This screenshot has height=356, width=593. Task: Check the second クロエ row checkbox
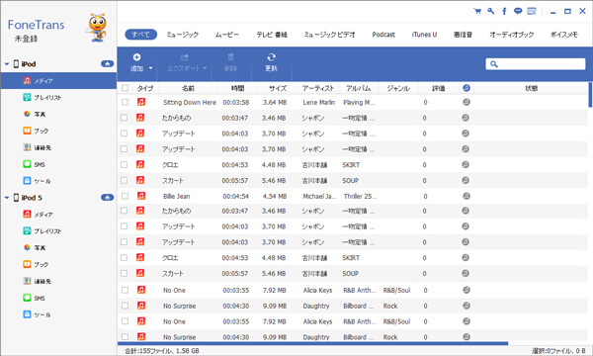tap(125, 258)
